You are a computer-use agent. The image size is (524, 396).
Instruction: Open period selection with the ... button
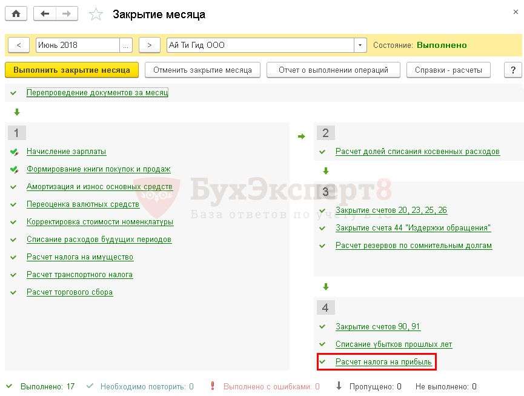pyautogui.click(x=125, y=45)
